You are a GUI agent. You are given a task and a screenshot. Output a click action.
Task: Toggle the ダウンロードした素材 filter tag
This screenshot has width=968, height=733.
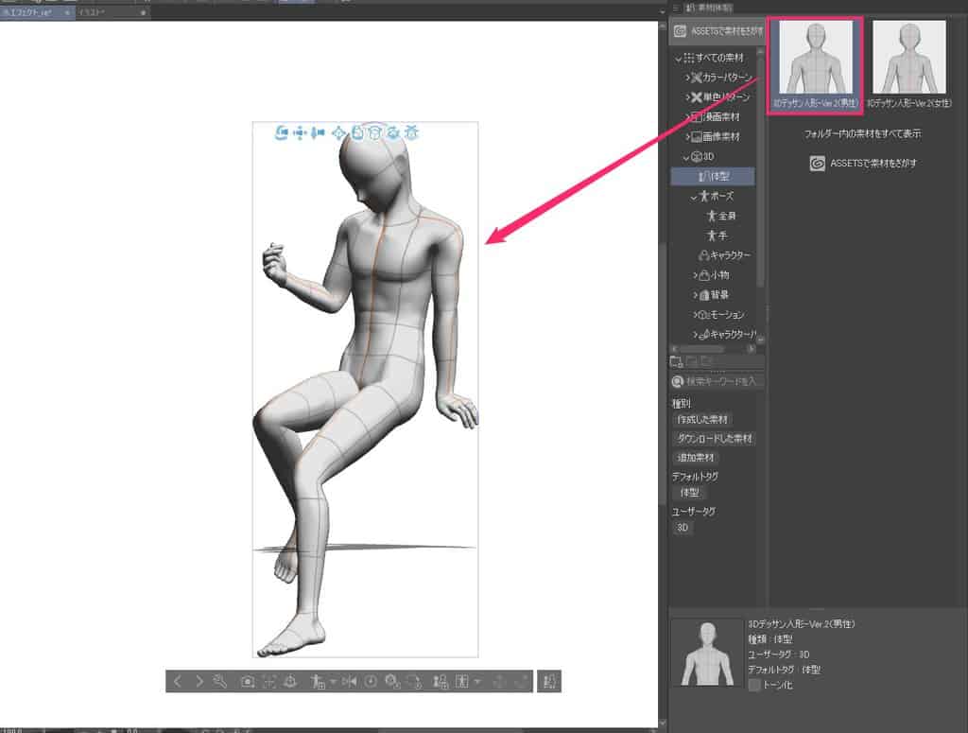pyautogui.click(x=716, y=439)
